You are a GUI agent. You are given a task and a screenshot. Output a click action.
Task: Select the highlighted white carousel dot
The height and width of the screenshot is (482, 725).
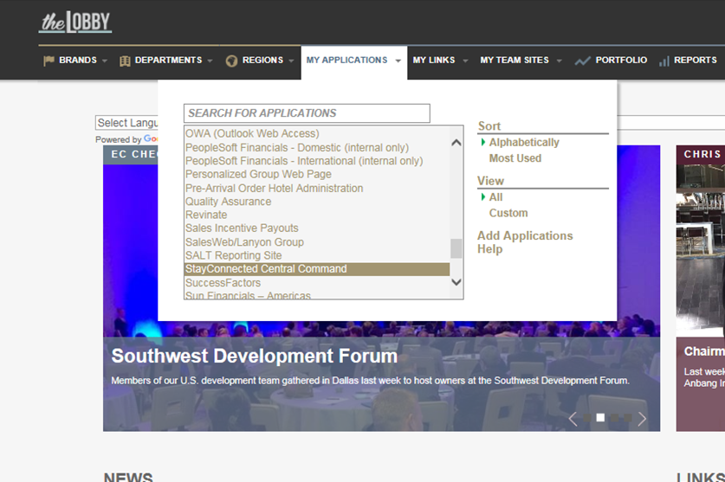[x=600, y=418]
